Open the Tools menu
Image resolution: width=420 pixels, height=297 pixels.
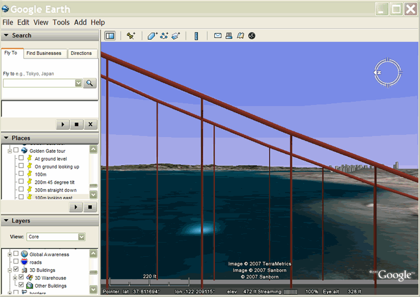coord(61,22)
